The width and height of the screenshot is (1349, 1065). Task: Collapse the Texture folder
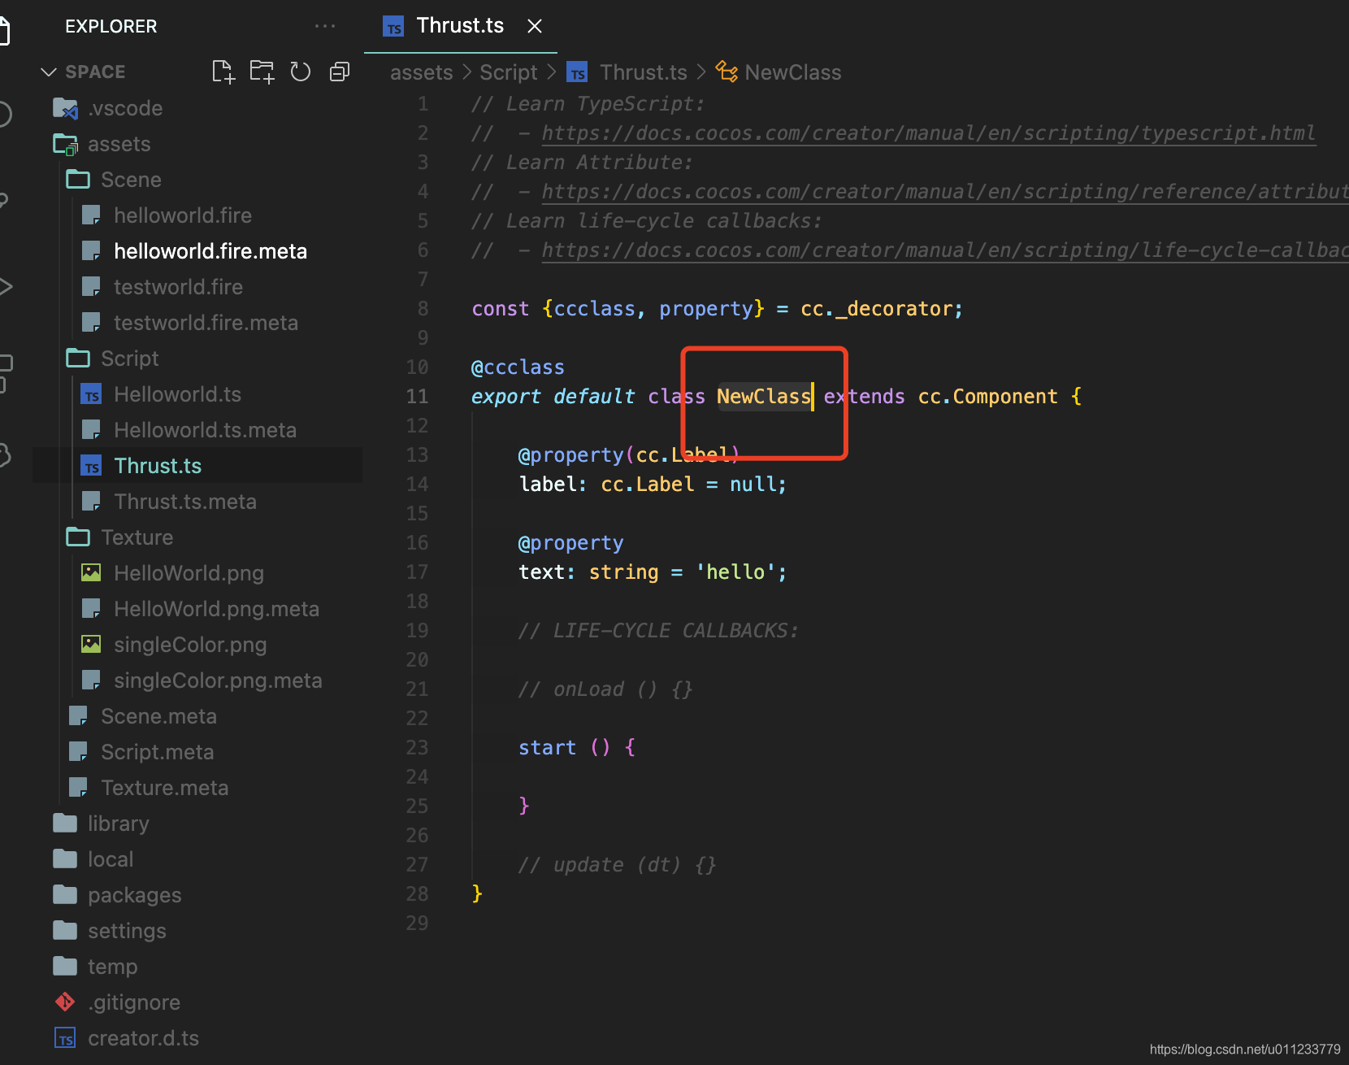click(x=137, y=537)
